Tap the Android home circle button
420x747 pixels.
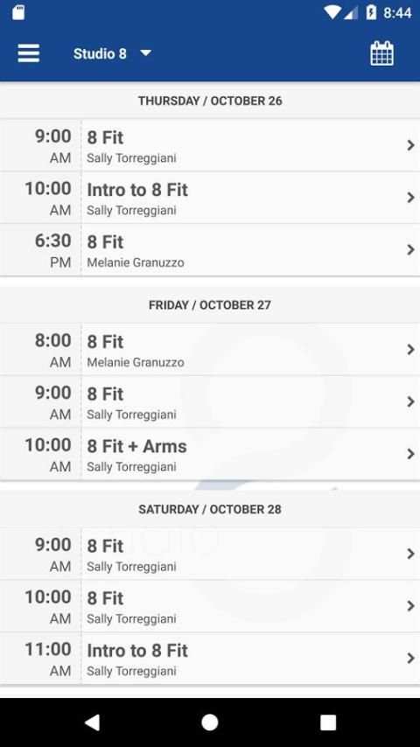point(210,723)
